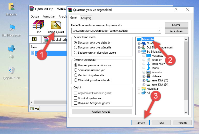Open Çöp Kutusu recycle bin icon
The height and width of the screenshot is (134, 199).
click(x=12, y=73)
